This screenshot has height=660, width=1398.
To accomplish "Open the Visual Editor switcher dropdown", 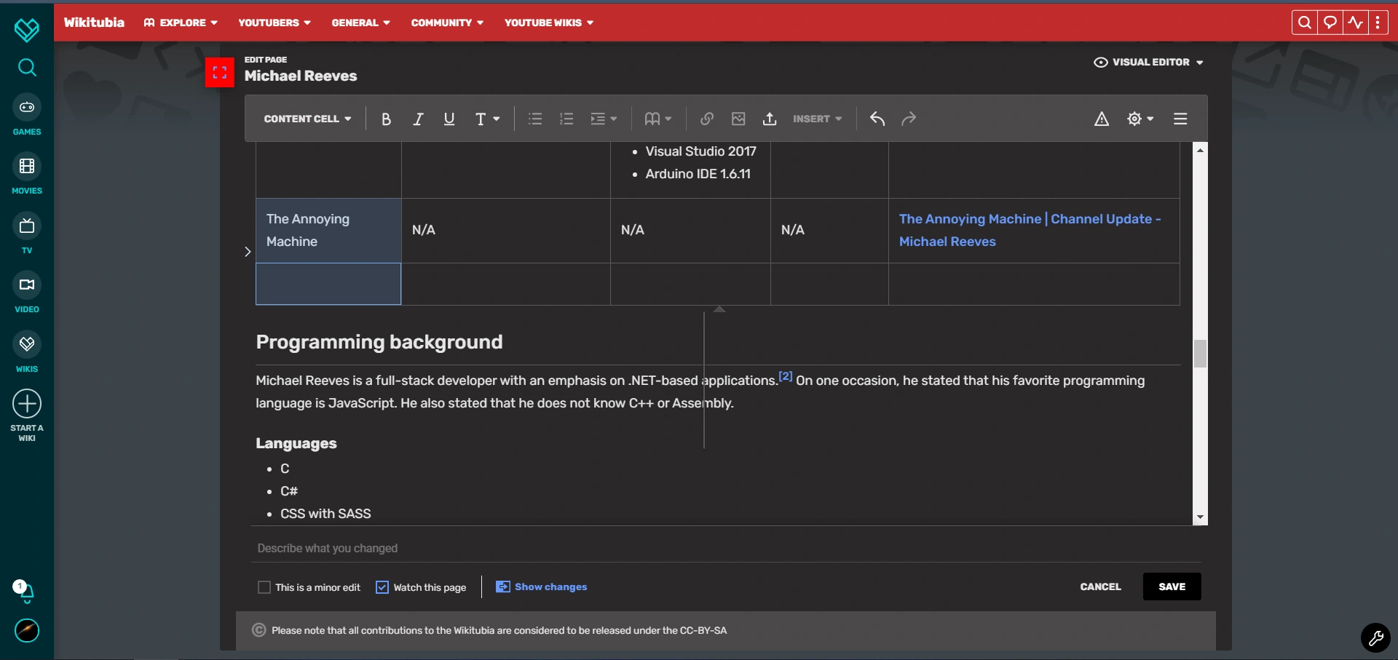I will (x=1148, y=62).
